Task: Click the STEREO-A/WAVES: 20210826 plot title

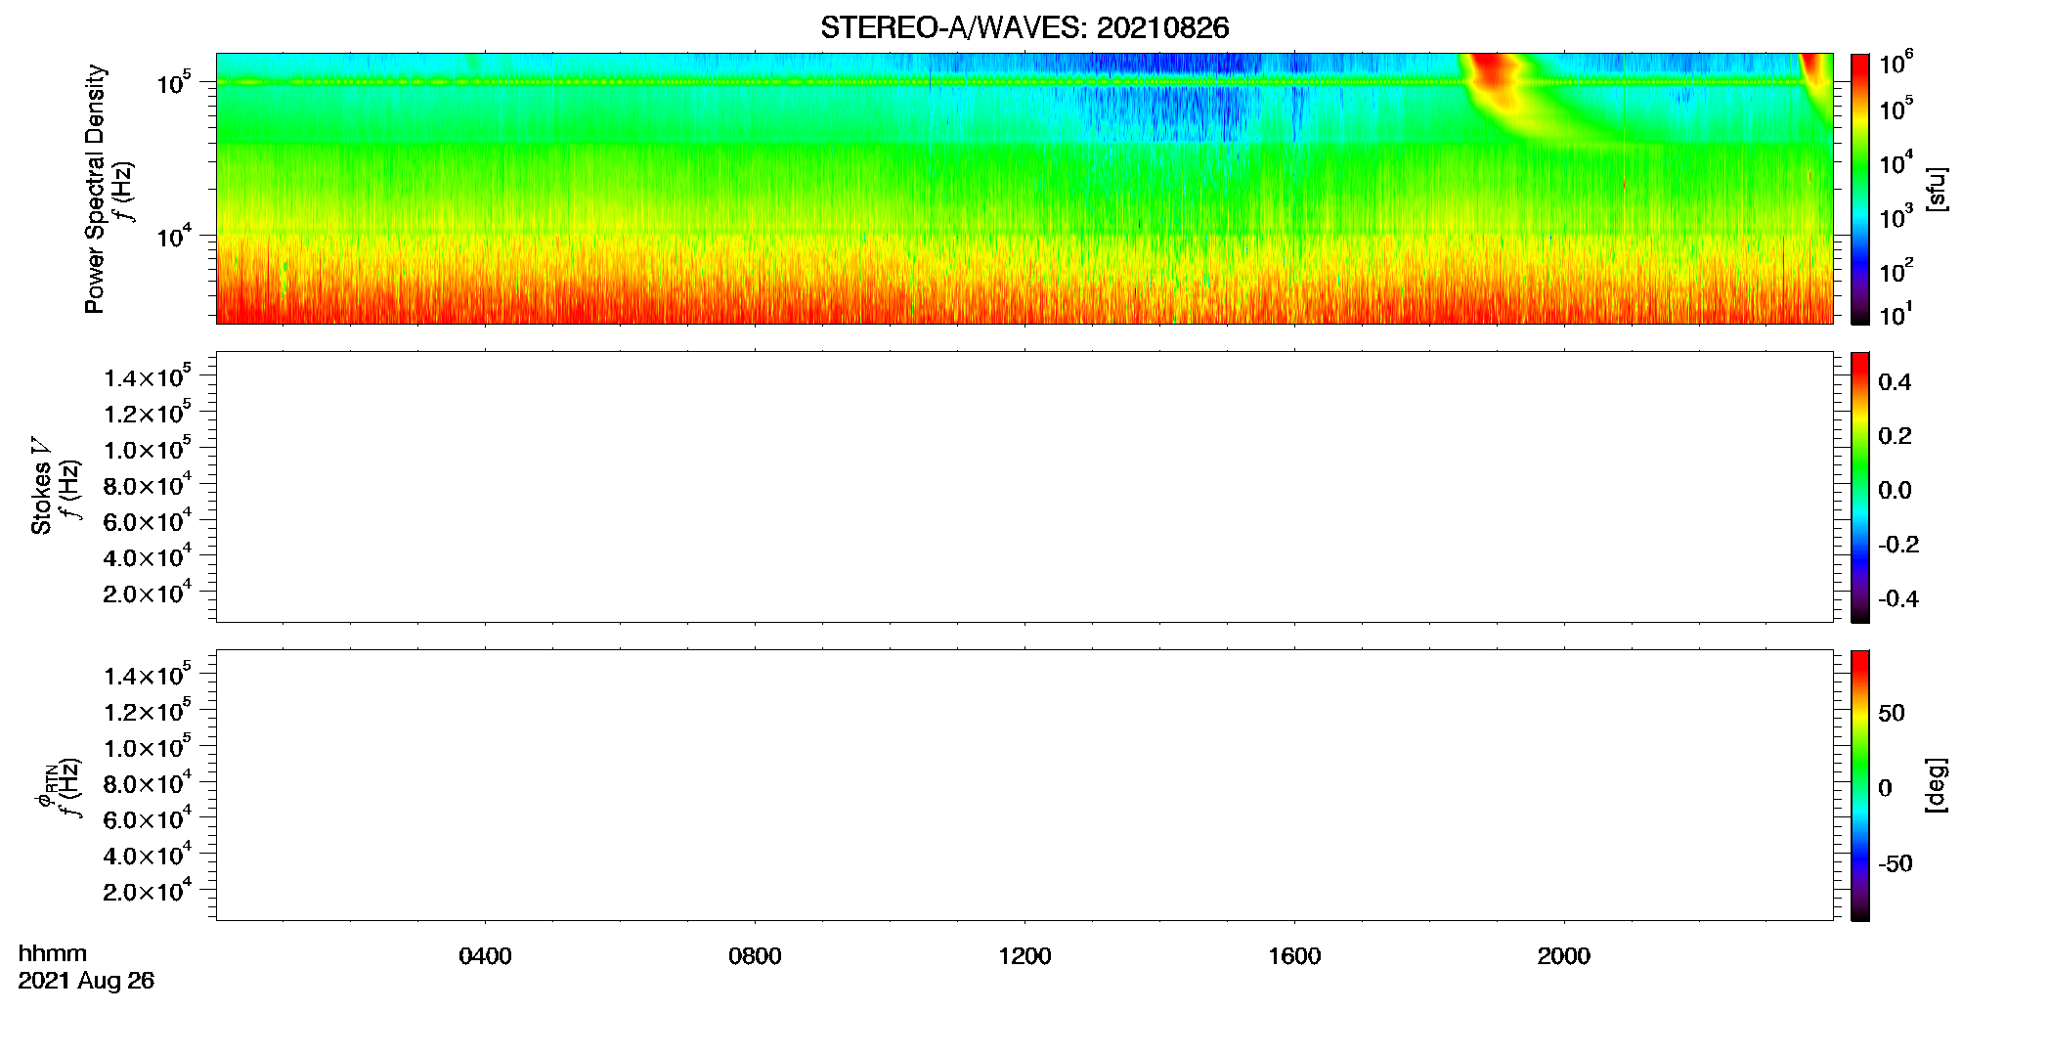Action: 1024,28
